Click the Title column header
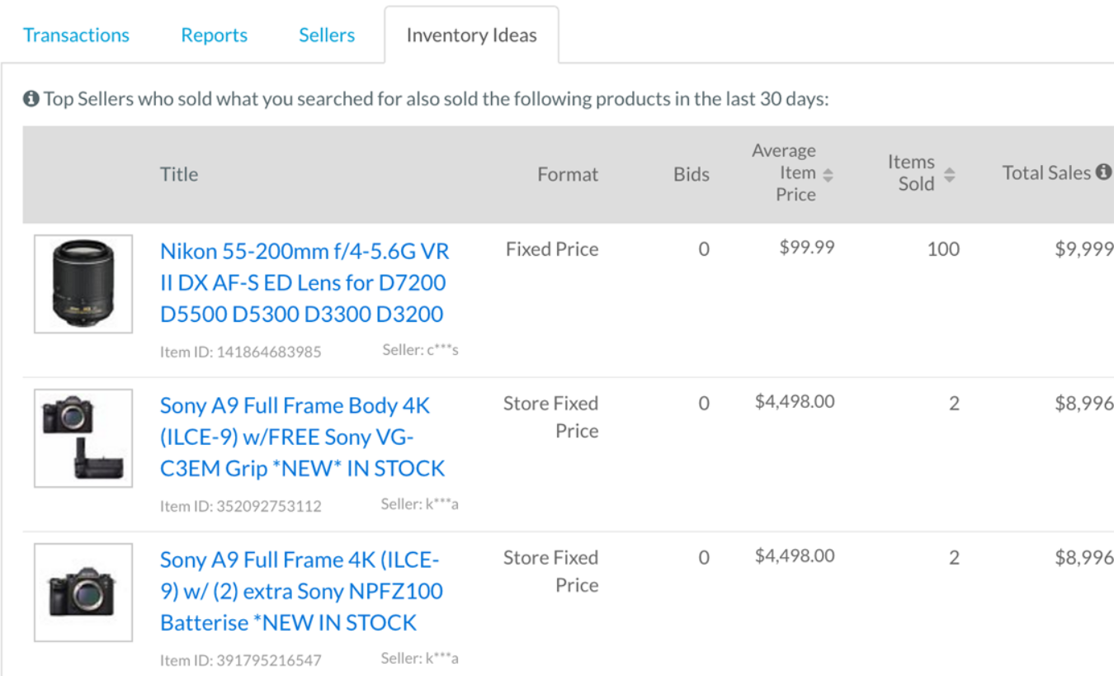Image resolution: width=1114 pixels, height=676 pixels. tap(179, 174)
